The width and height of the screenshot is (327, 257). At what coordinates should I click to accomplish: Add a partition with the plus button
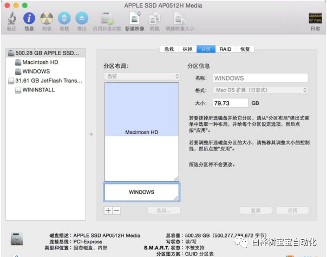click(x=108, y=210)
